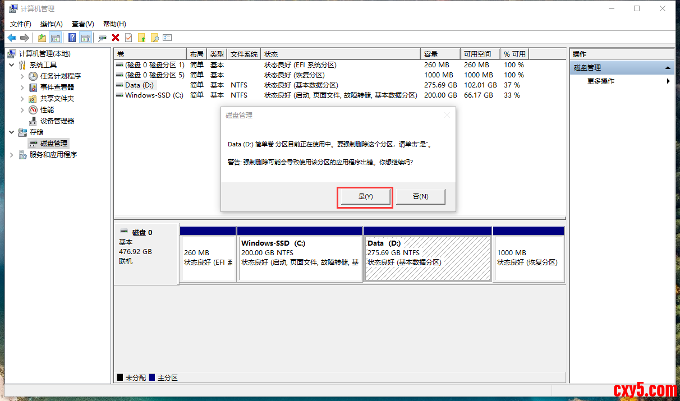Cancel deletion with 否(N) button
The height and width of the screenshot is (401, 680).
click(421, 197)
